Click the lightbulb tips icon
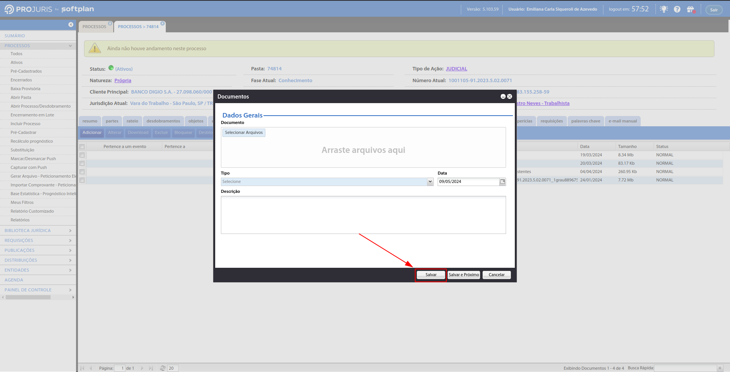 (x=664, y=9)
